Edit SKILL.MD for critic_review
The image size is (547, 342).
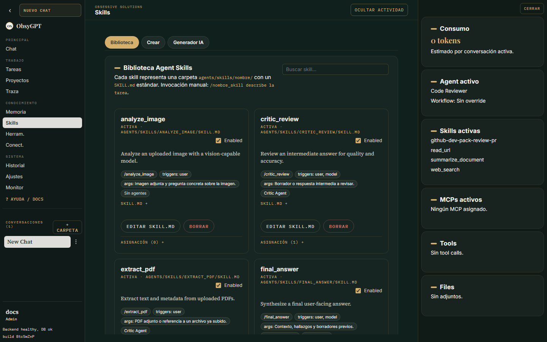tap(290, 226)
